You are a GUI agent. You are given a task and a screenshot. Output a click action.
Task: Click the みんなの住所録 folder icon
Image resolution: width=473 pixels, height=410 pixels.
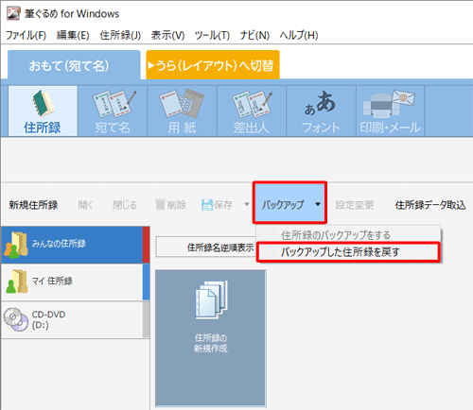click(x=16, y=245)
